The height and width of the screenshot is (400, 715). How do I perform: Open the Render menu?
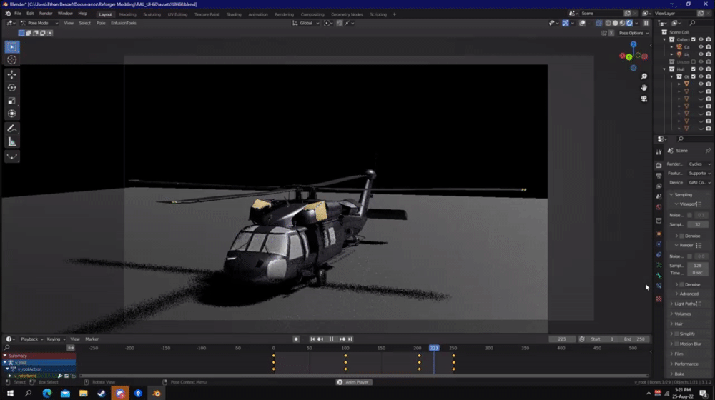[46, 14]
